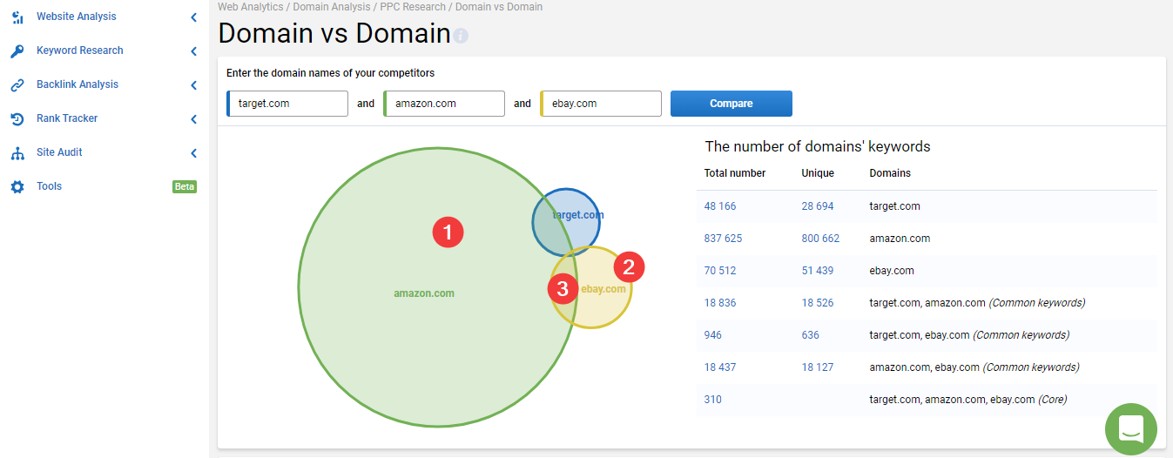Click the 'target.com, ebay.com (Common keywords)' row text
The width and height of the screenshot is (1173, 458).
pos(969,335)
